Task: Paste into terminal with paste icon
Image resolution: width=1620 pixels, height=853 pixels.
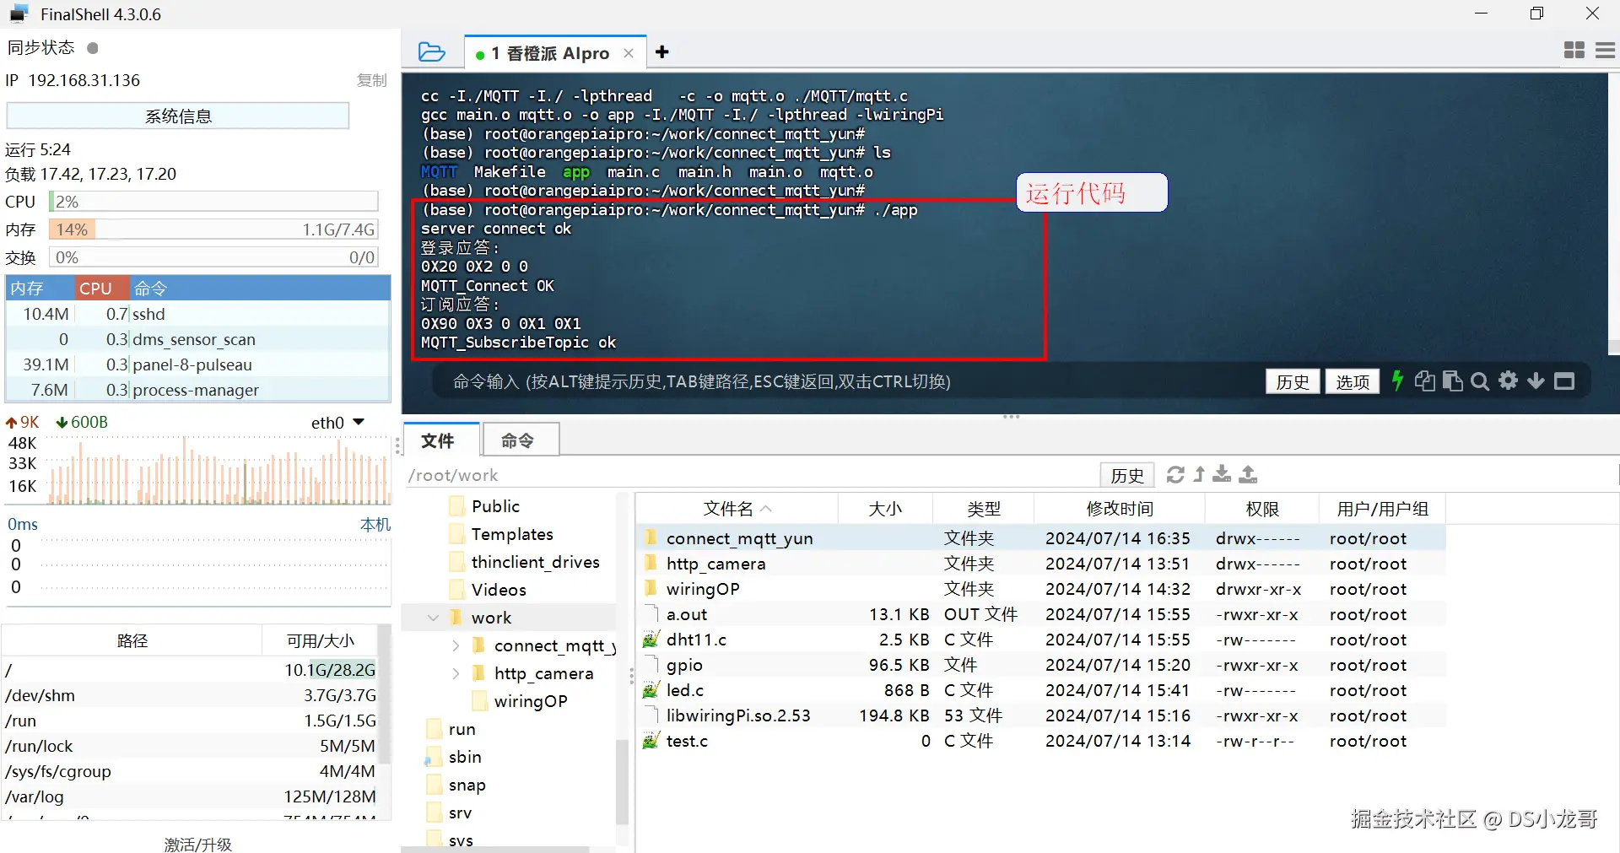Action: point(1452,381)
